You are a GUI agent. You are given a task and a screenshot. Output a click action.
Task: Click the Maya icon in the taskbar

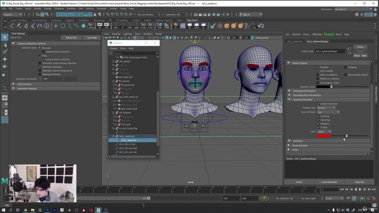[98, 210]
